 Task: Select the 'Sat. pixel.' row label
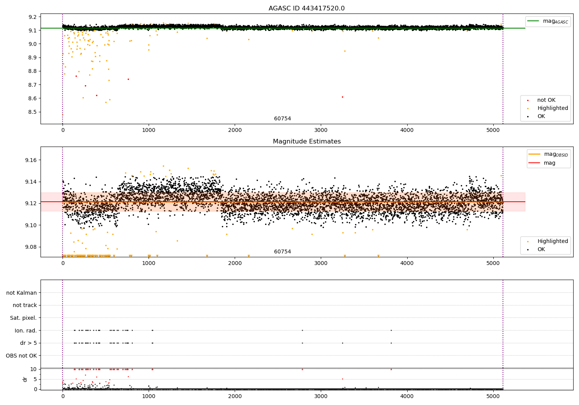coord(24,318)
